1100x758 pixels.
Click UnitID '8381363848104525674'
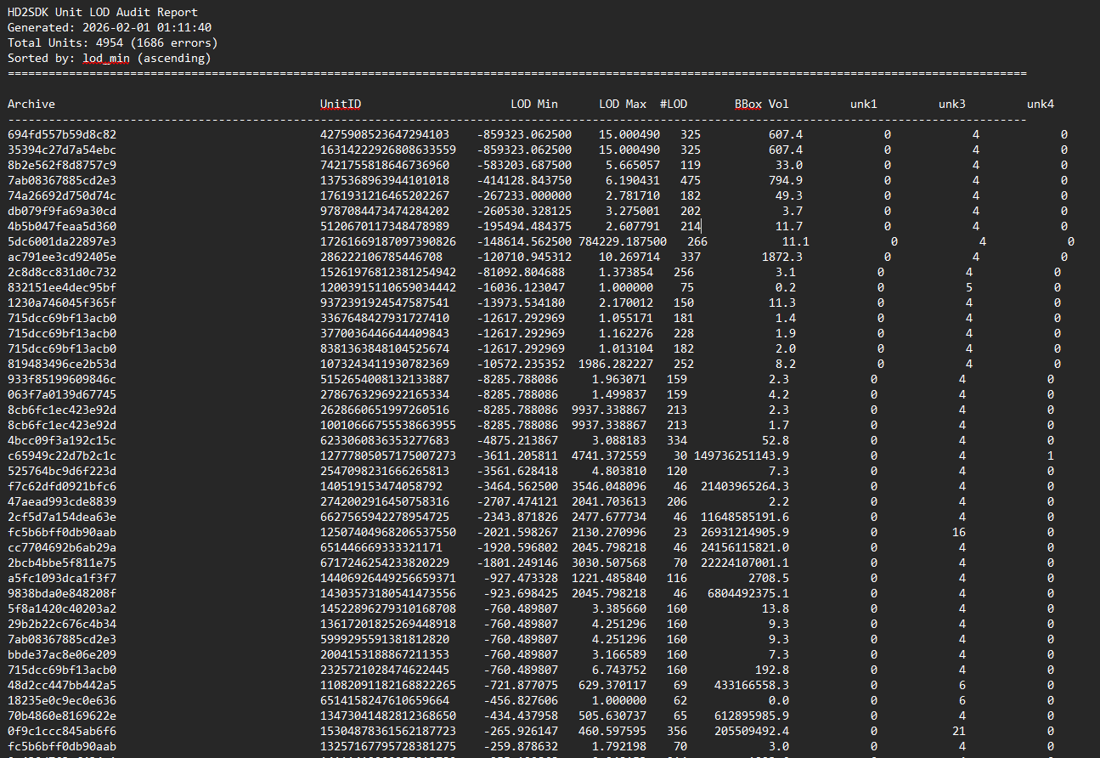point(385,349)
